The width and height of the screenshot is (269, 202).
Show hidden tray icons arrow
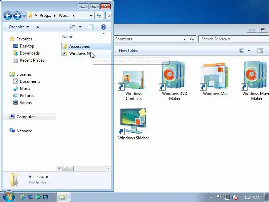point(211,197)
